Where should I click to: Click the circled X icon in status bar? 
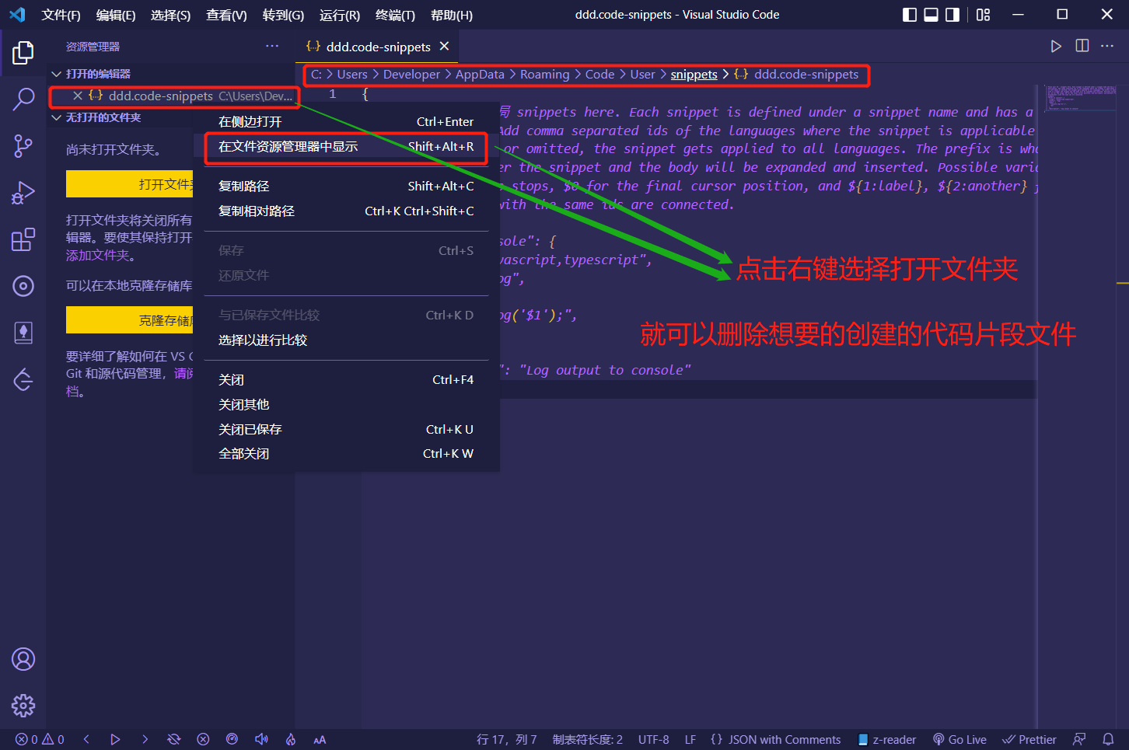(x=203, y=740)
